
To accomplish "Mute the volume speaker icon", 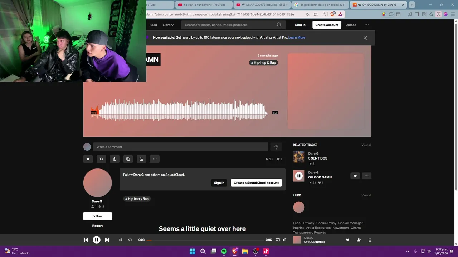I will (284, 240).
